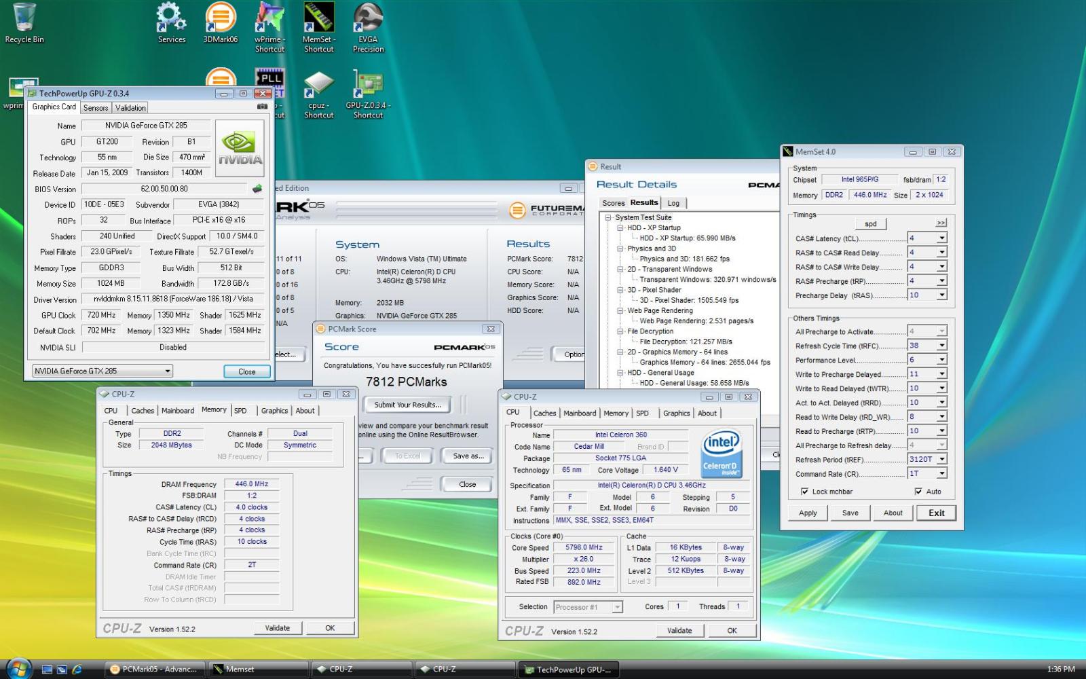Open the Refresh Cycle Time (tRFC) dropdown
The width and height of the screenshot is (1086, 679).
tap(941, 346)
